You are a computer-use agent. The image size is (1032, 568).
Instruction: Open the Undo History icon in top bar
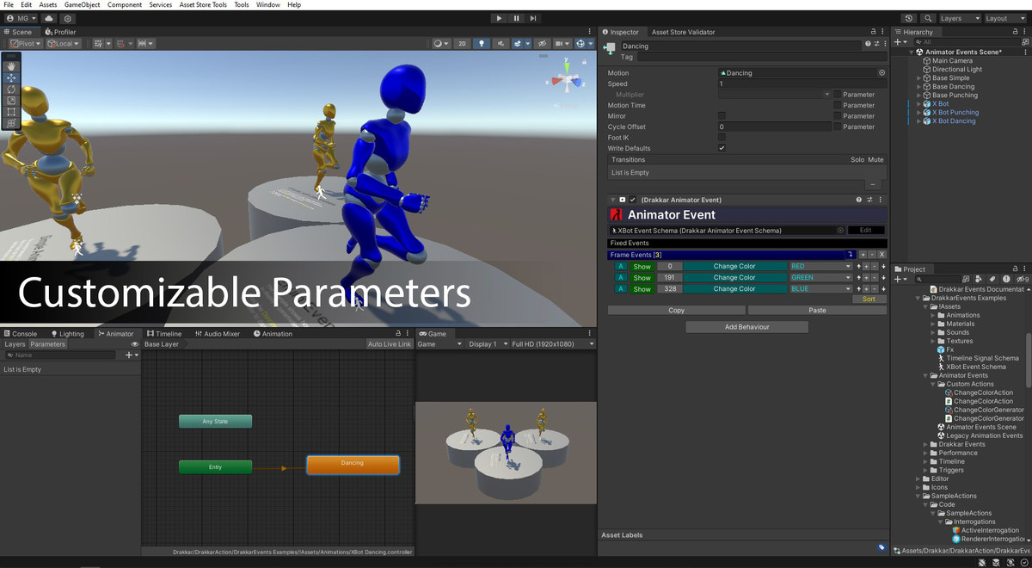click(910, 18)
